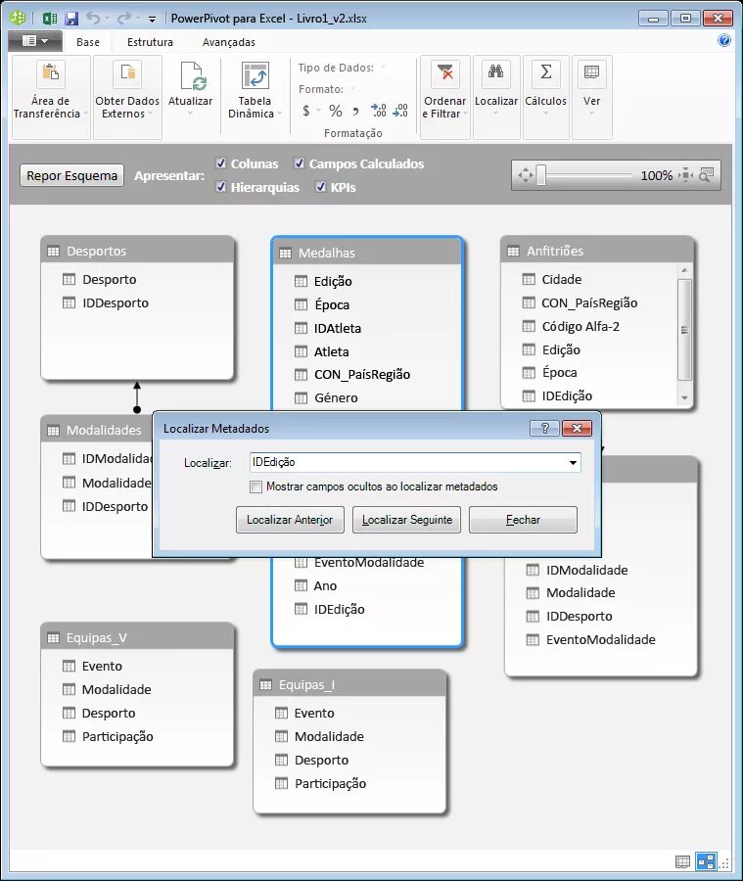Screen dimensions: 743x881
Task: Open the file menu dropdown button
Action: pos(35,40)
